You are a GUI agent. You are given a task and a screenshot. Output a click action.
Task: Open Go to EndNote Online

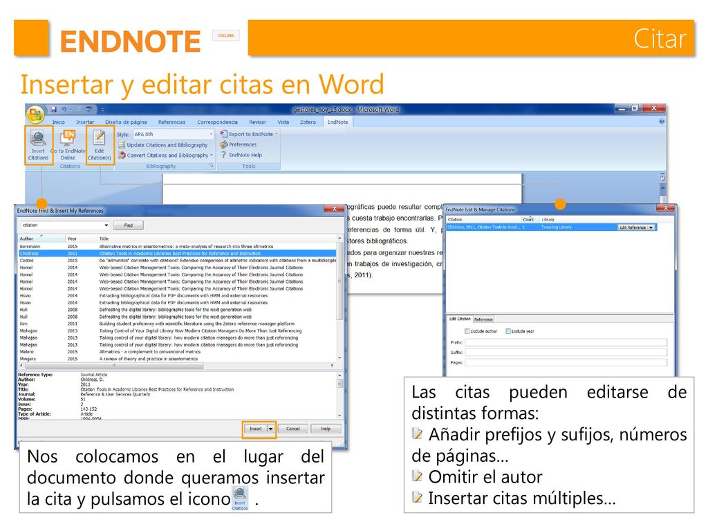pyautogui.click(x=68, y=145)
